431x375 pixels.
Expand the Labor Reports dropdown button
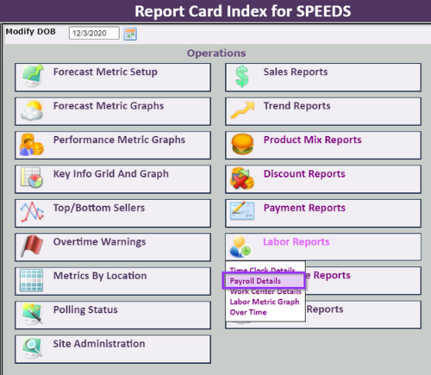click(323, 247)
